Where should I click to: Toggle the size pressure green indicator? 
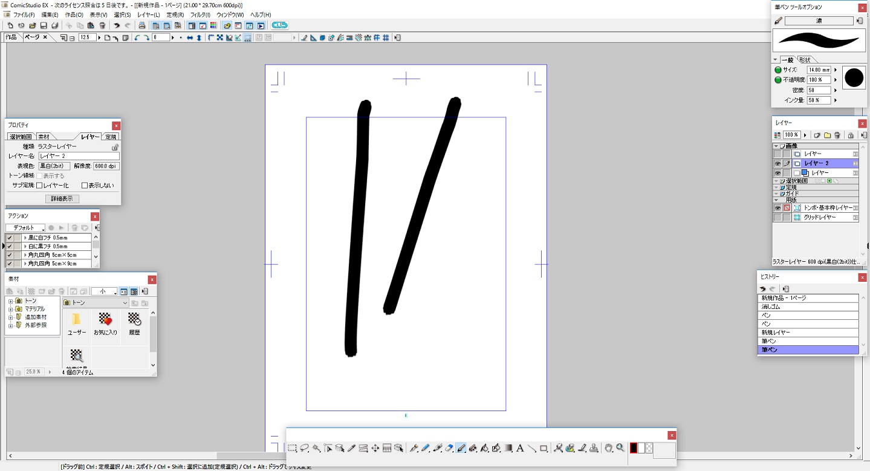778,70
